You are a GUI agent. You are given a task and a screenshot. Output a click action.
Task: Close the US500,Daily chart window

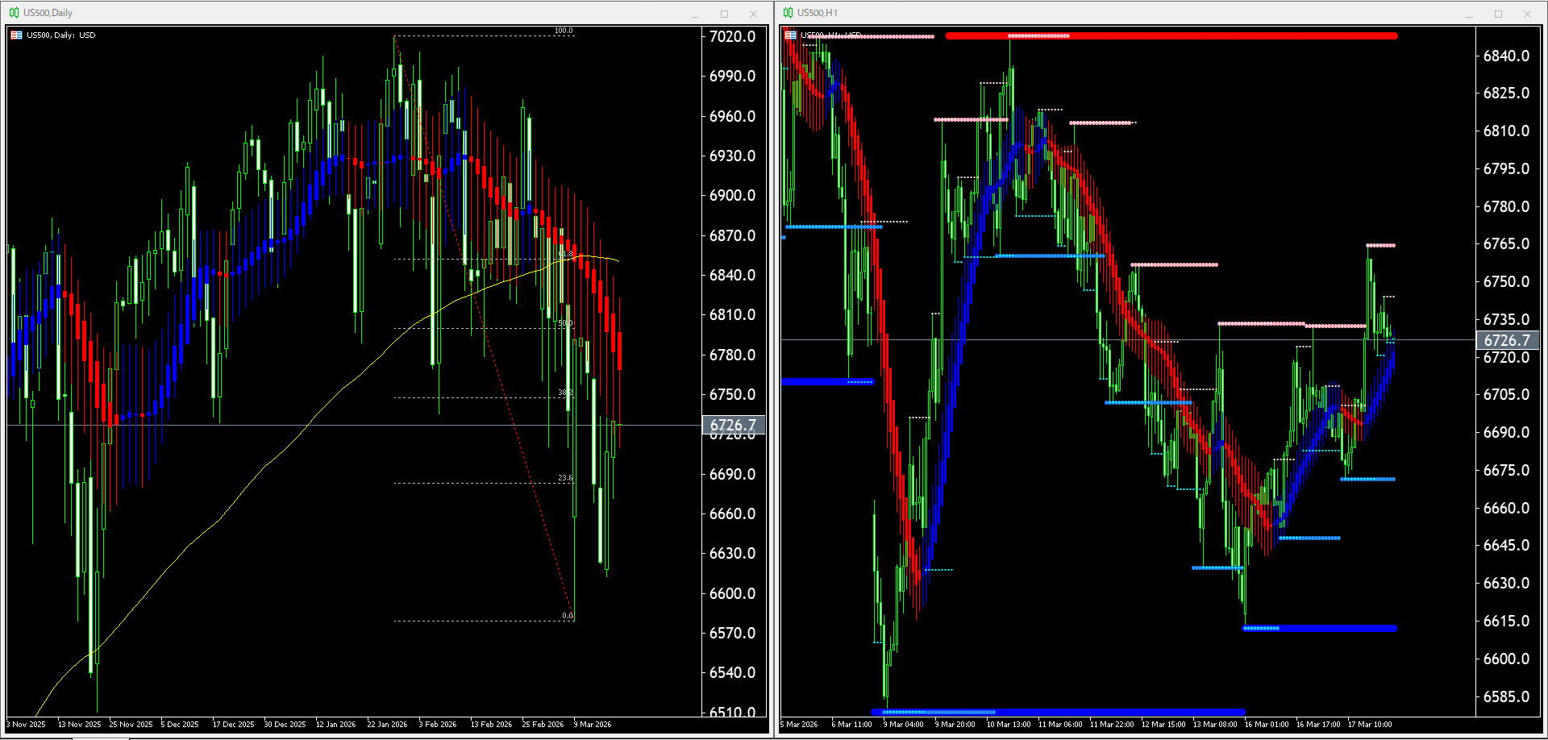753,14
